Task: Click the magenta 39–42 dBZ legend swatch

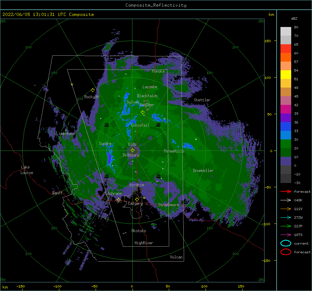Action: point(286,109)
